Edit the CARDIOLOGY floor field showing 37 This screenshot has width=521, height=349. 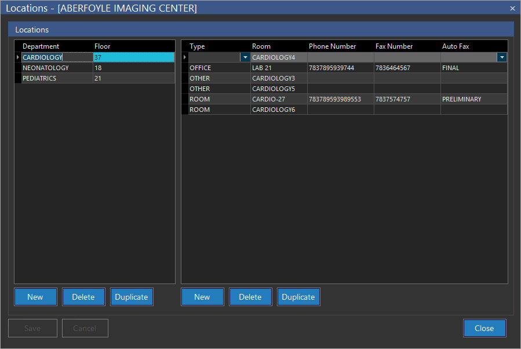tap(133, 57)
